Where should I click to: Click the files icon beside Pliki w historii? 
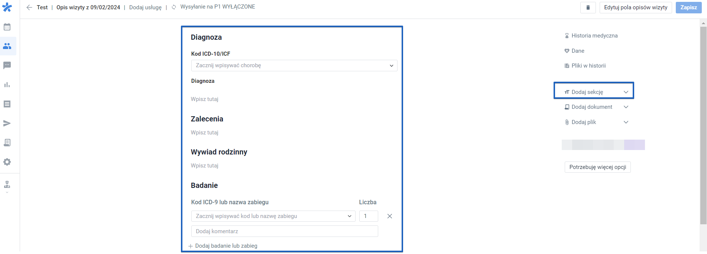point(567,66)
